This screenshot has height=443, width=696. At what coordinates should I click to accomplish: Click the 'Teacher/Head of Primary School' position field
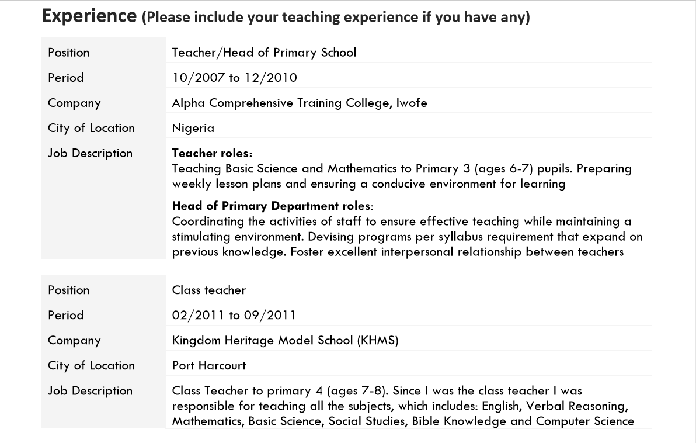tap(264, 53)
